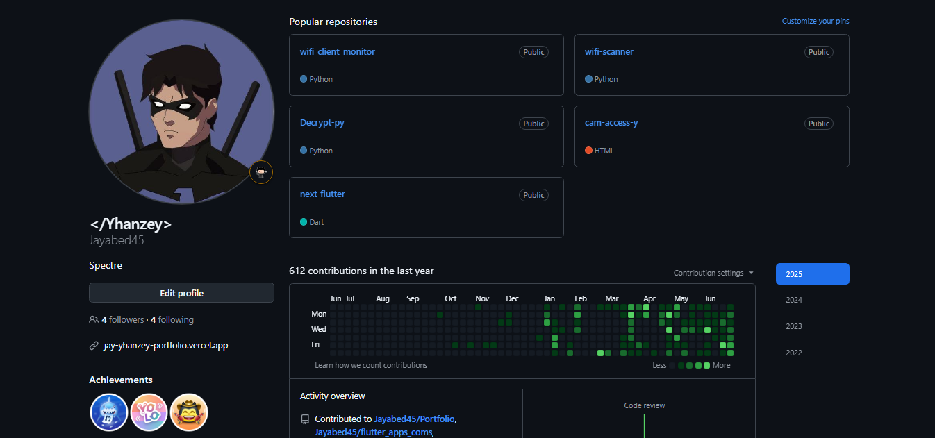
Task: Open Learn how we count contributions
Action: [x=371, y=366]
